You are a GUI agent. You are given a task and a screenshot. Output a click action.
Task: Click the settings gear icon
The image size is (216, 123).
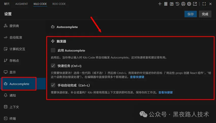(x=189, y=4)
